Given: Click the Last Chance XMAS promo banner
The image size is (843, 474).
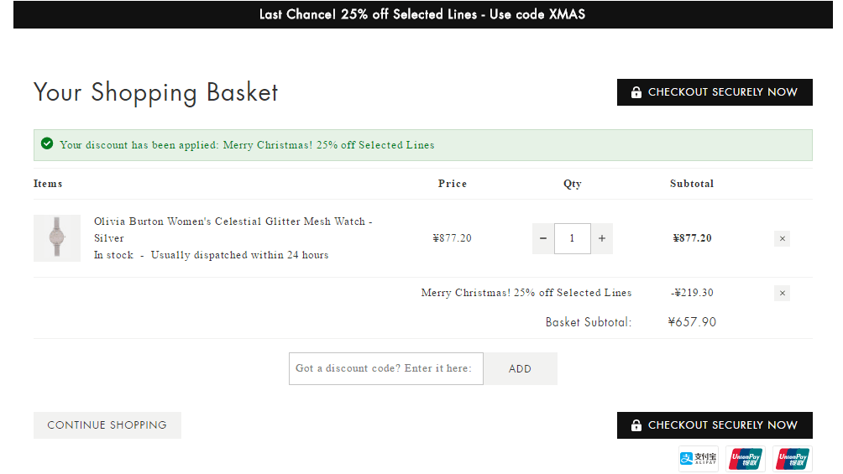Looking at the screenshot, I should tap(422, 14).
